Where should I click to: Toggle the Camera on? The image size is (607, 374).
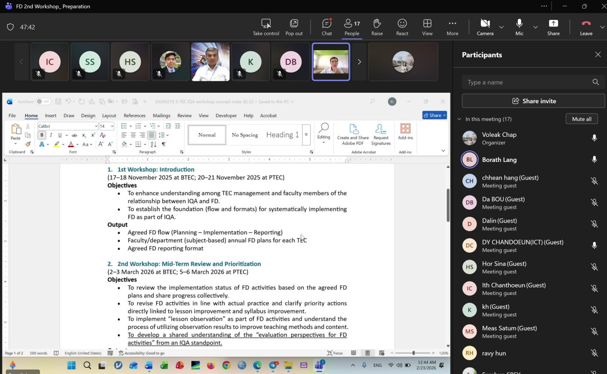tap(485, 27)
